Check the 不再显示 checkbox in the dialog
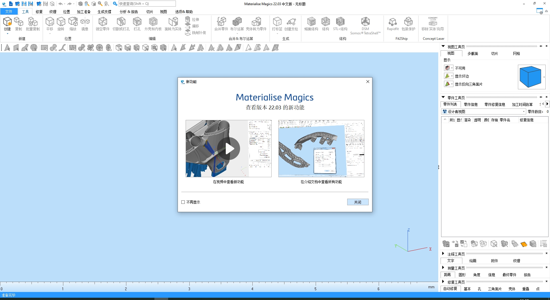The width and height of the screenshot is (550, 300). pyautogui.click(x=183, y=202)
